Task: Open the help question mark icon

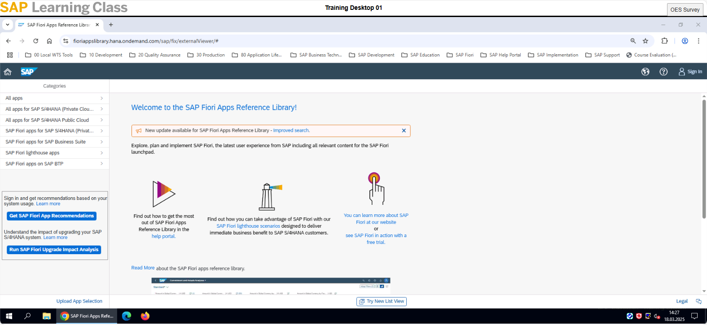Action: click(663, 72)
